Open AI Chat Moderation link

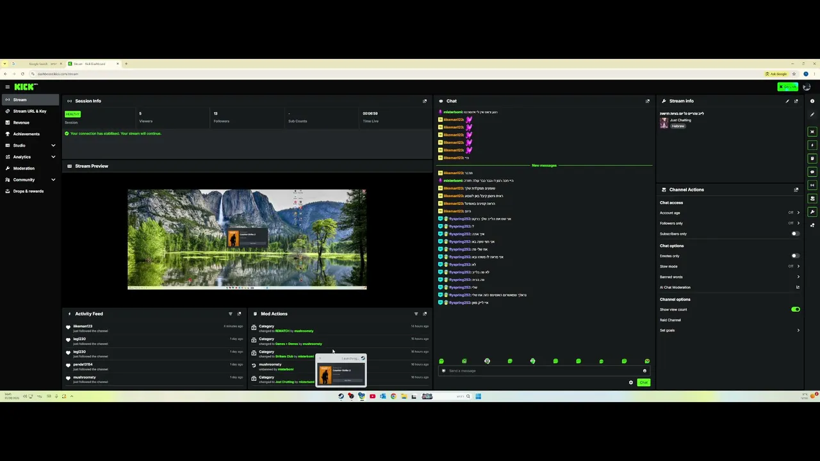click(730, 287)
